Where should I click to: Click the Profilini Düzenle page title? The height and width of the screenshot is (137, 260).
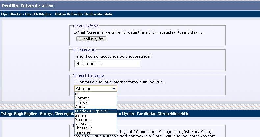(21, 6)
